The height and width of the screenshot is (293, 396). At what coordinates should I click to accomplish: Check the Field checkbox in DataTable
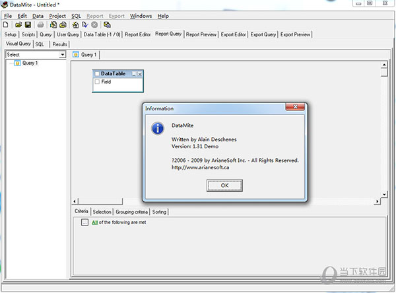pyautogui.click(x=97, y=82)
